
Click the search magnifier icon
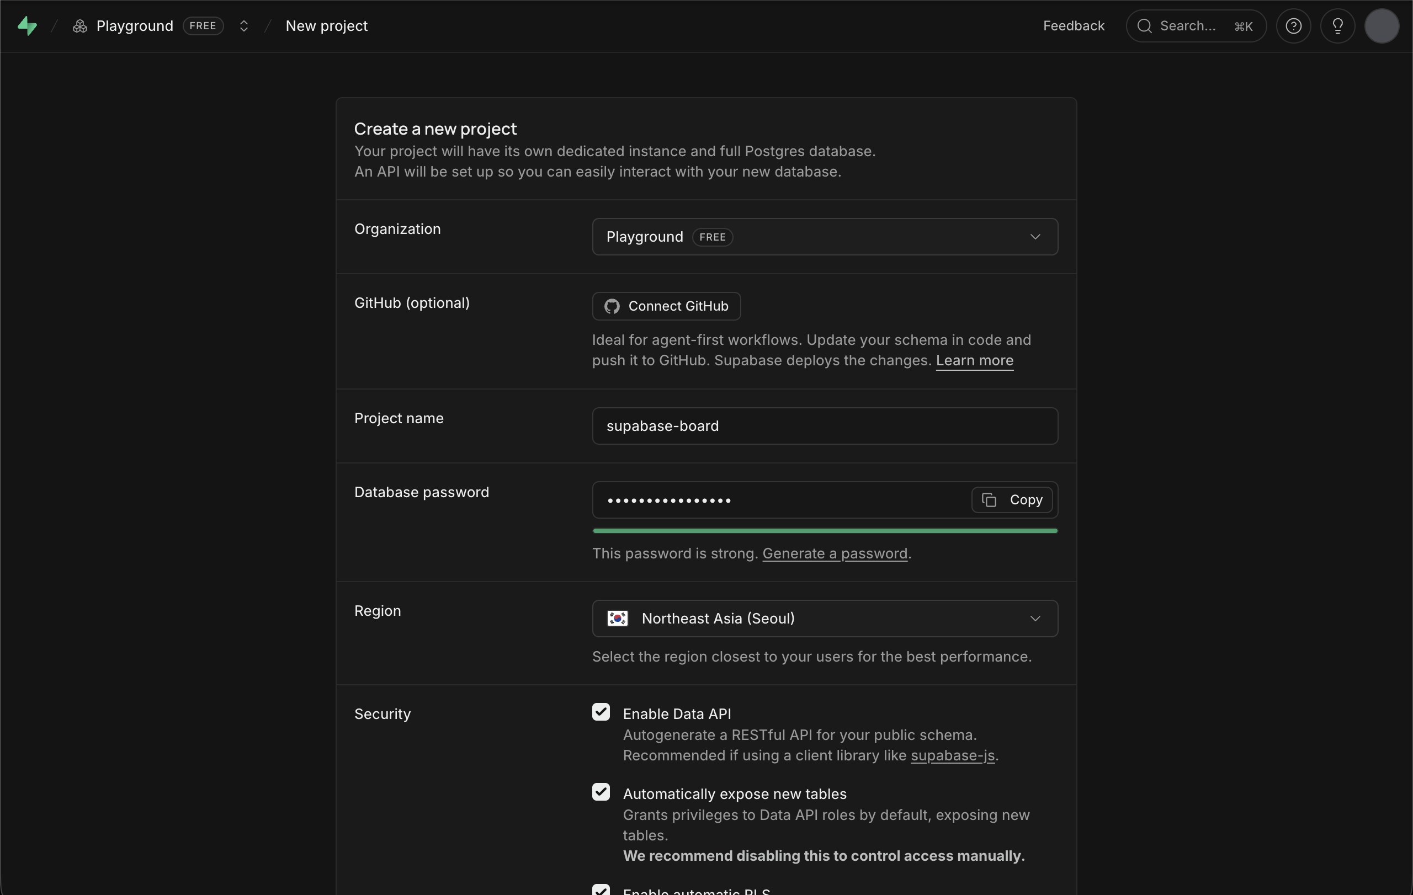point(1144,26)
